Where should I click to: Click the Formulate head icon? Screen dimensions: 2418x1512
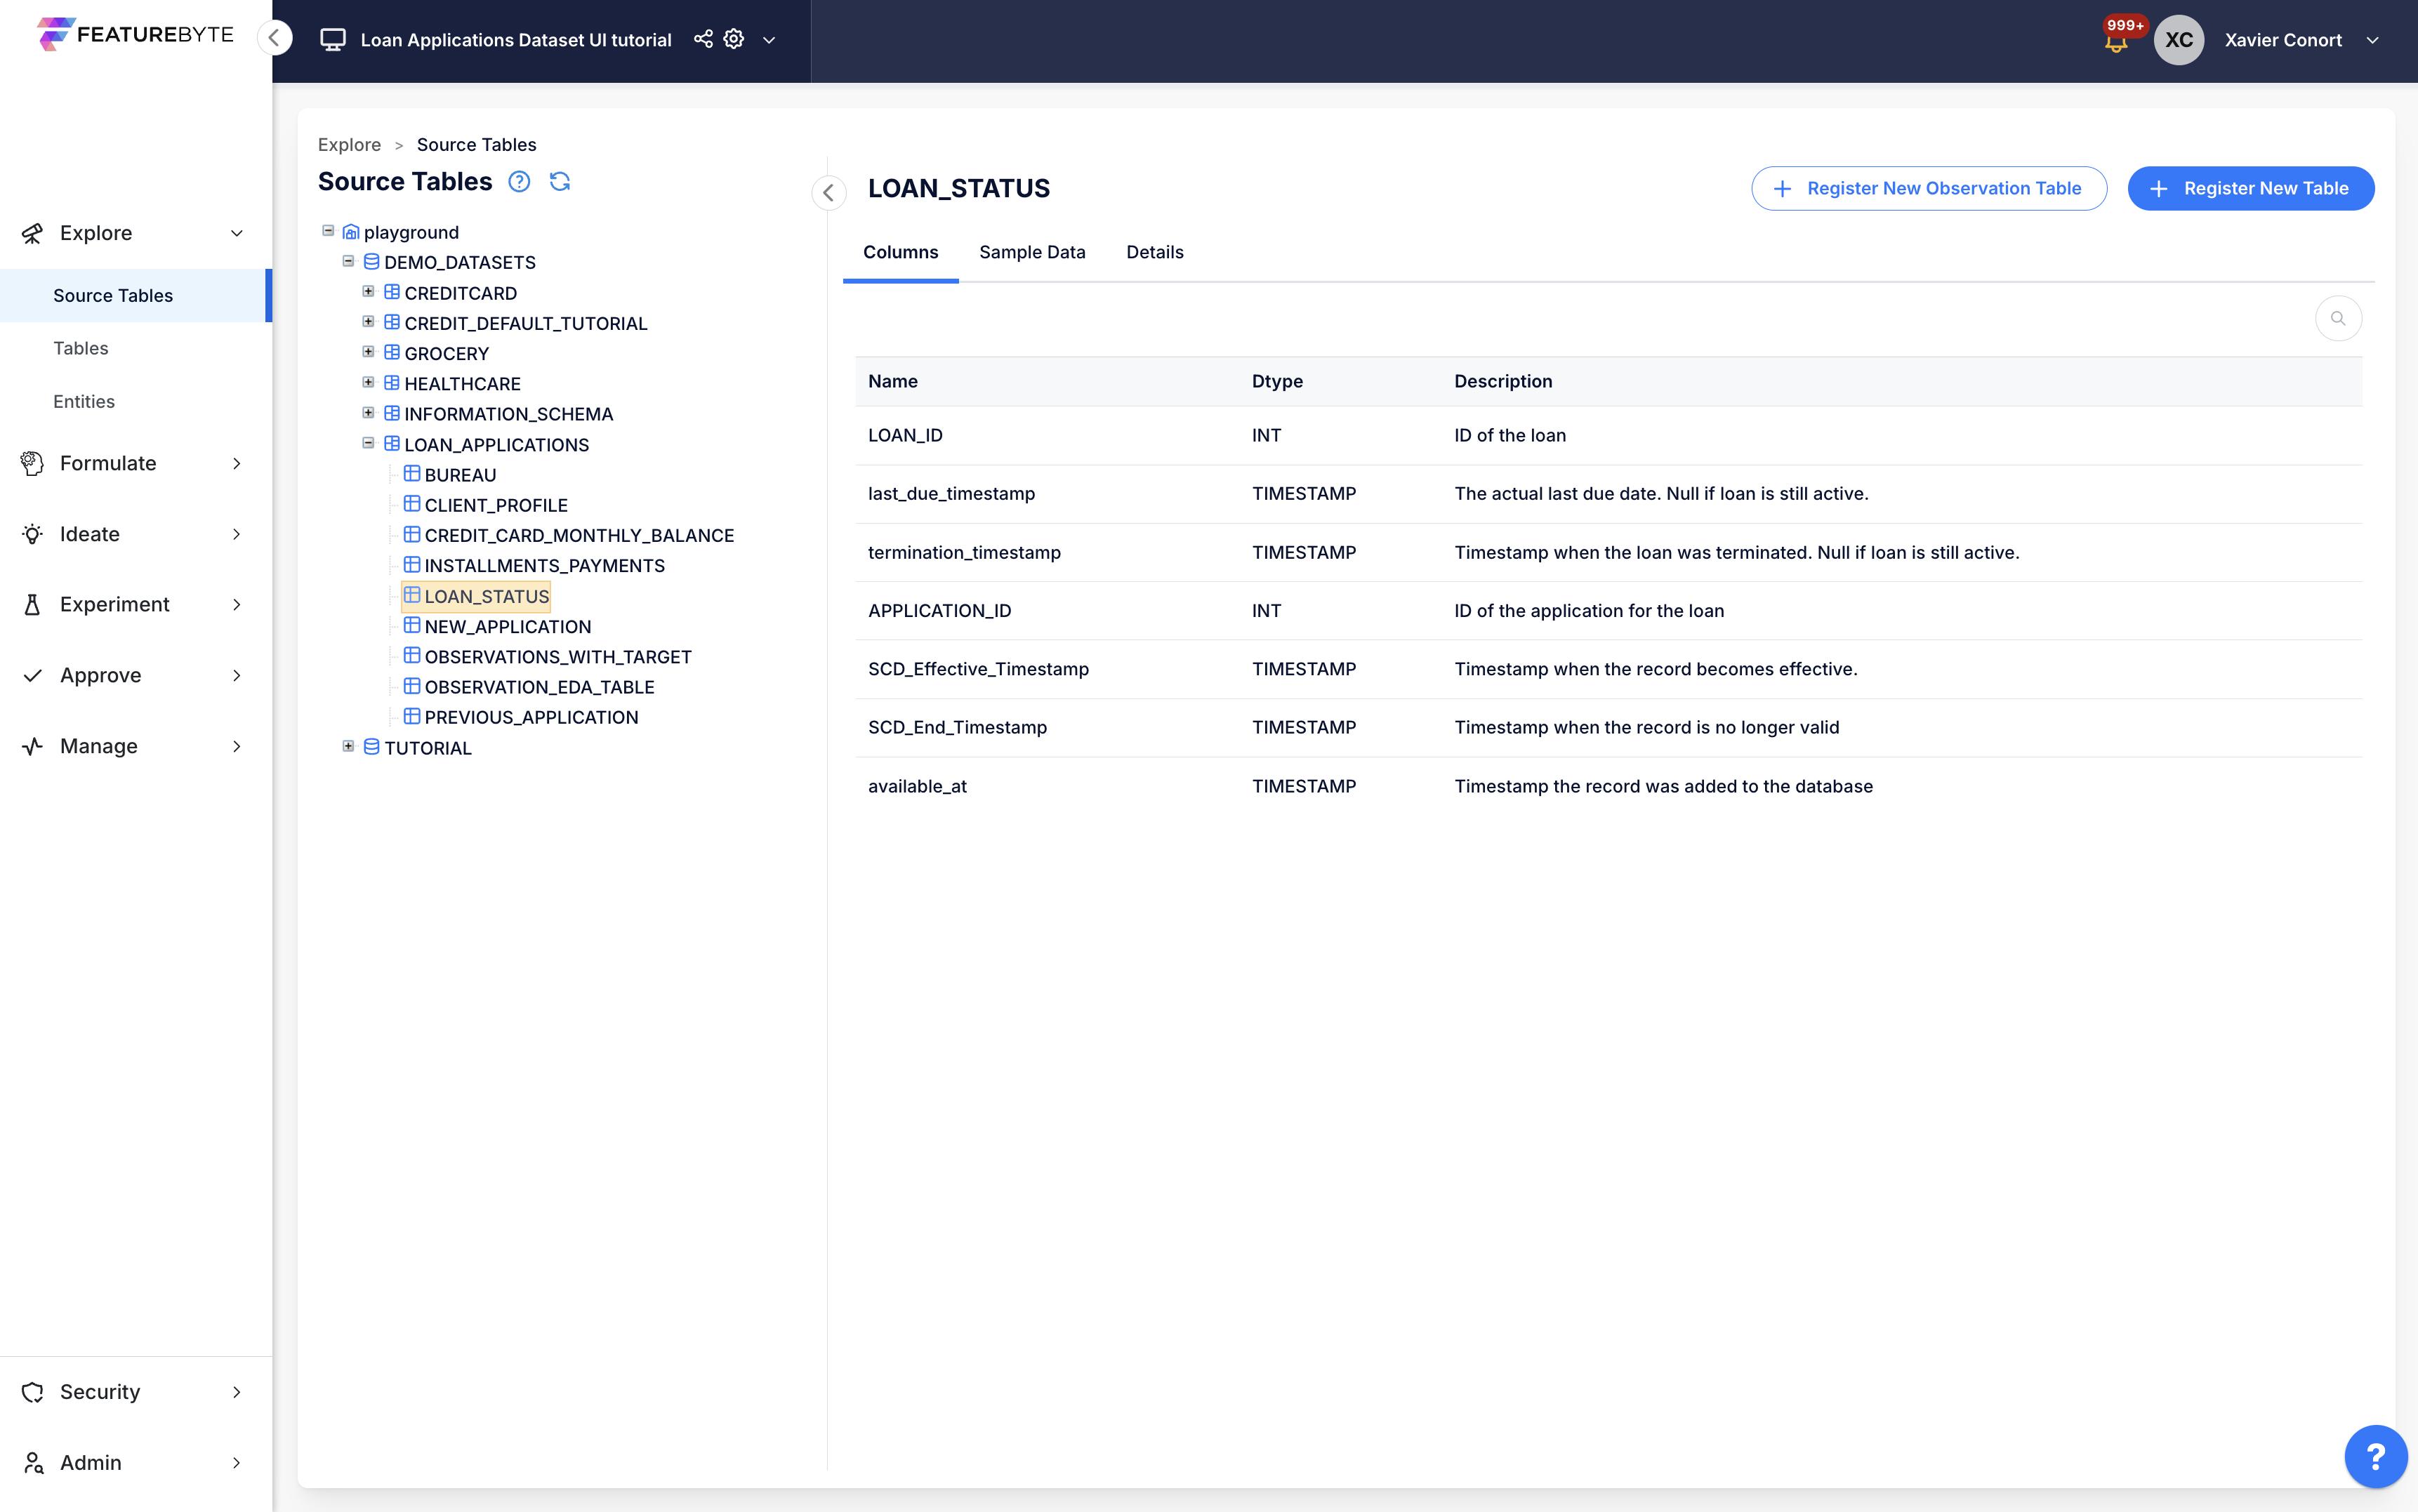pyautogui.click(x=33, y=463)
